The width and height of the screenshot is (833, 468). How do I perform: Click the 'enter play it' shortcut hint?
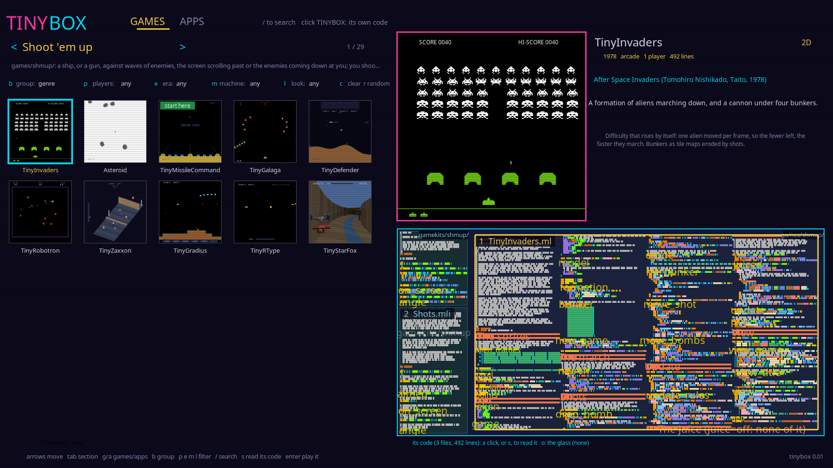[302, 457]
